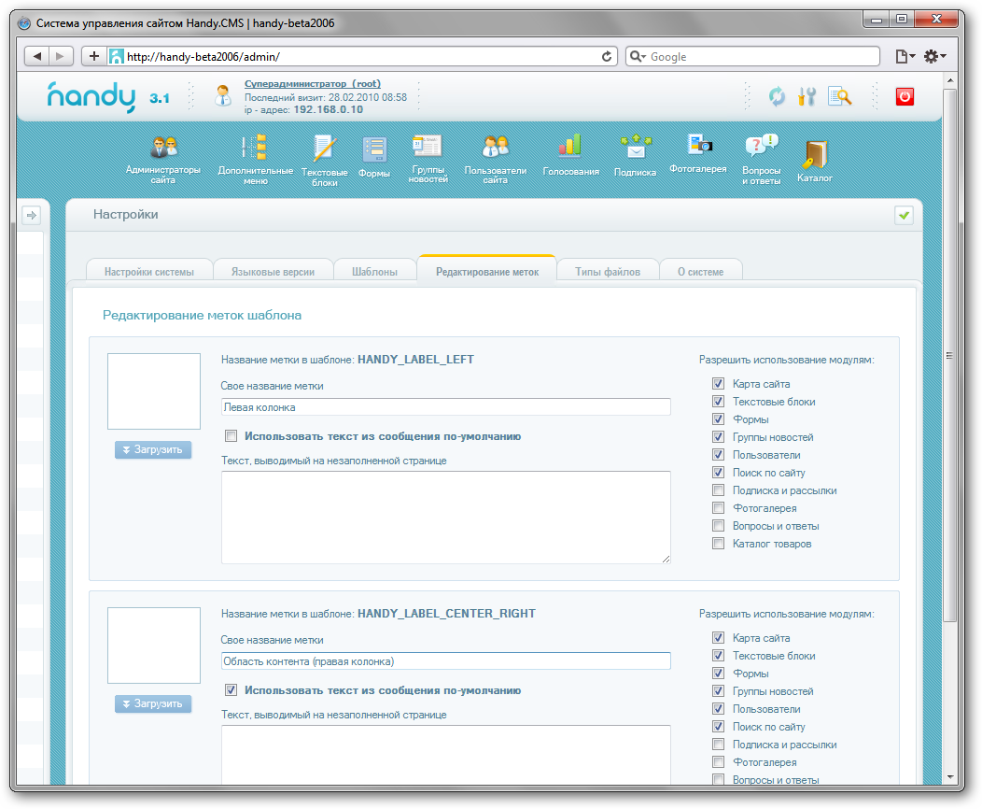The width and height of the screenshot is (982, 809).
Task: Switch to the Типы файлов tab
Action: tap(607, 272)
